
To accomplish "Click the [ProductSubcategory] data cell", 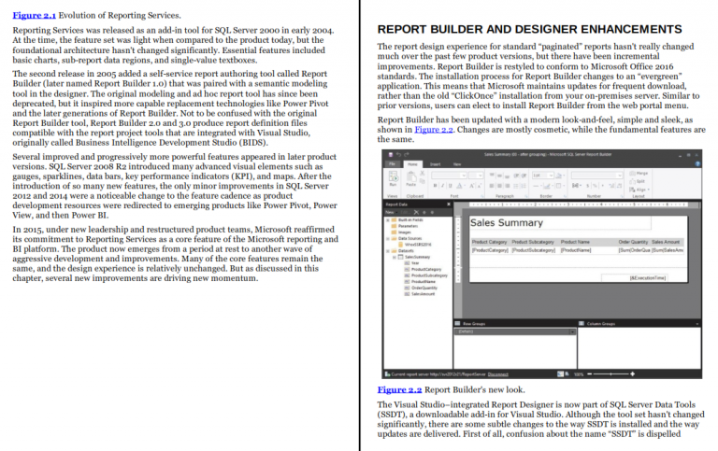I will pos(535,250).
